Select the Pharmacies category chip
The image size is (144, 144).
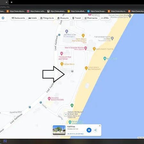click(x=91, y=18)
